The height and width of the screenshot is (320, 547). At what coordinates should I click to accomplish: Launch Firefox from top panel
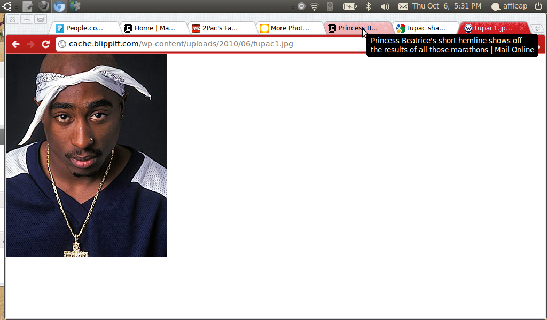43,6
